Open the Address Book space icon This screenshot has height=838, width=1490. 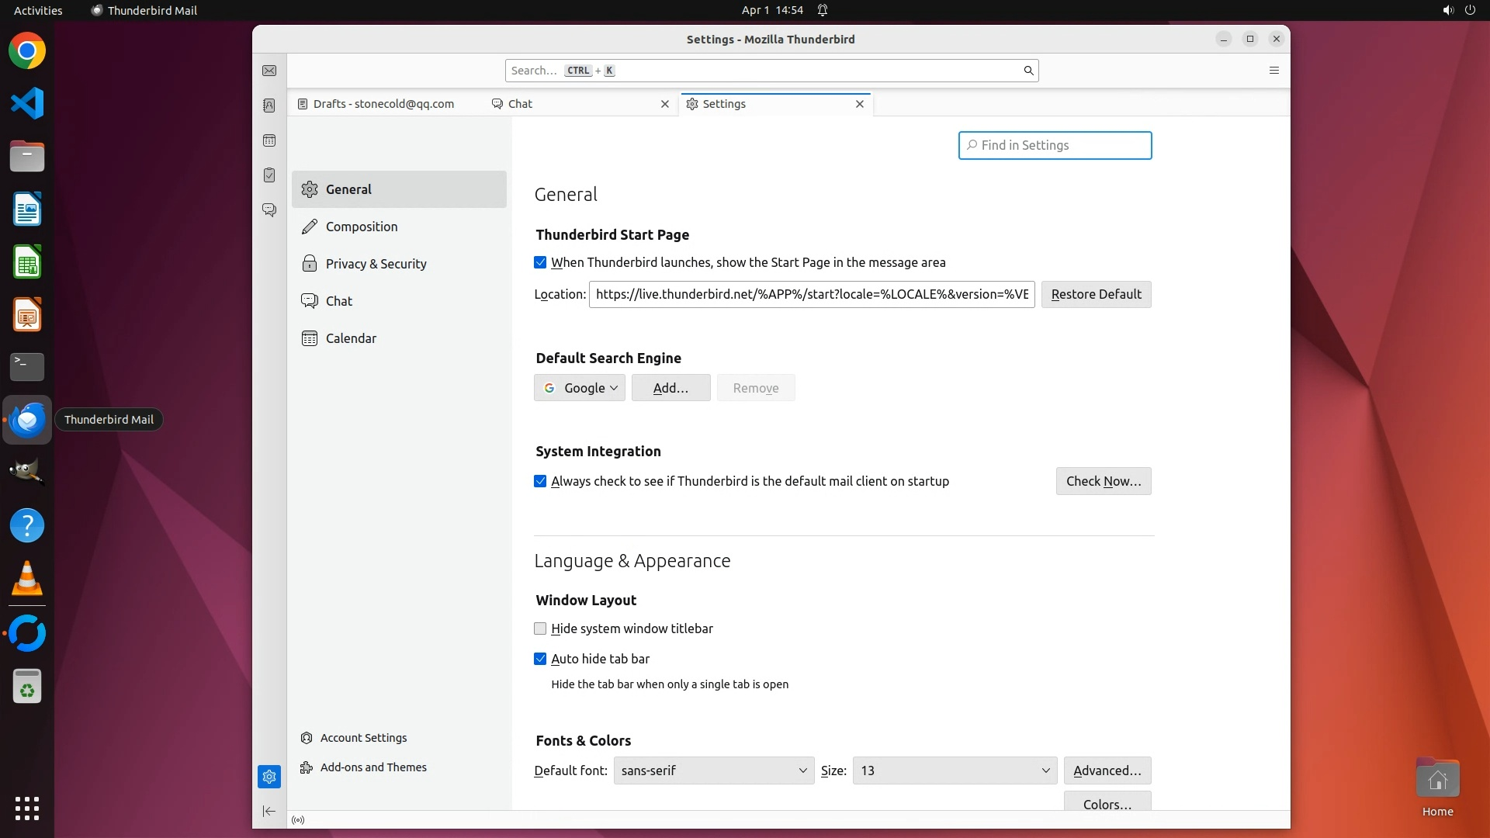pyautogui.click(x=269, y=106)
